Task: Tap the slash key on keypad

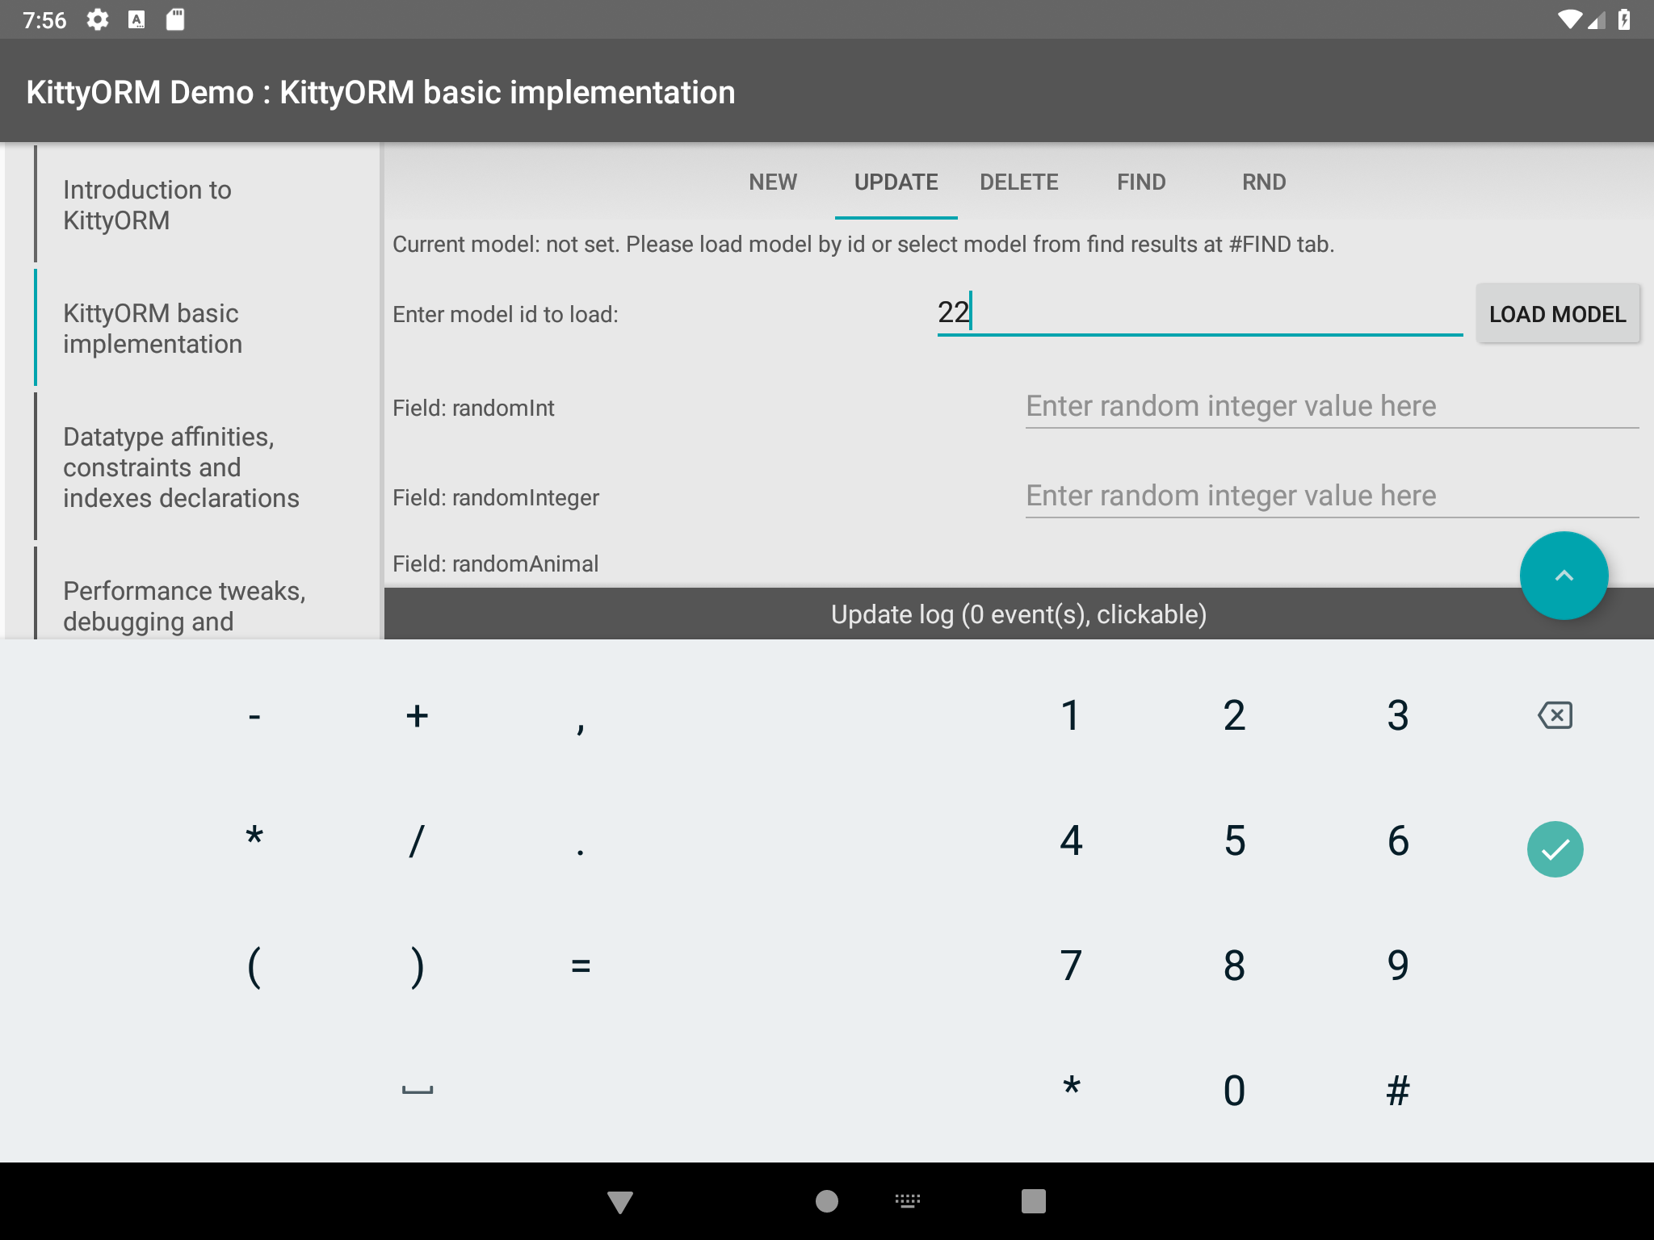Action: (x=418, y=840)
